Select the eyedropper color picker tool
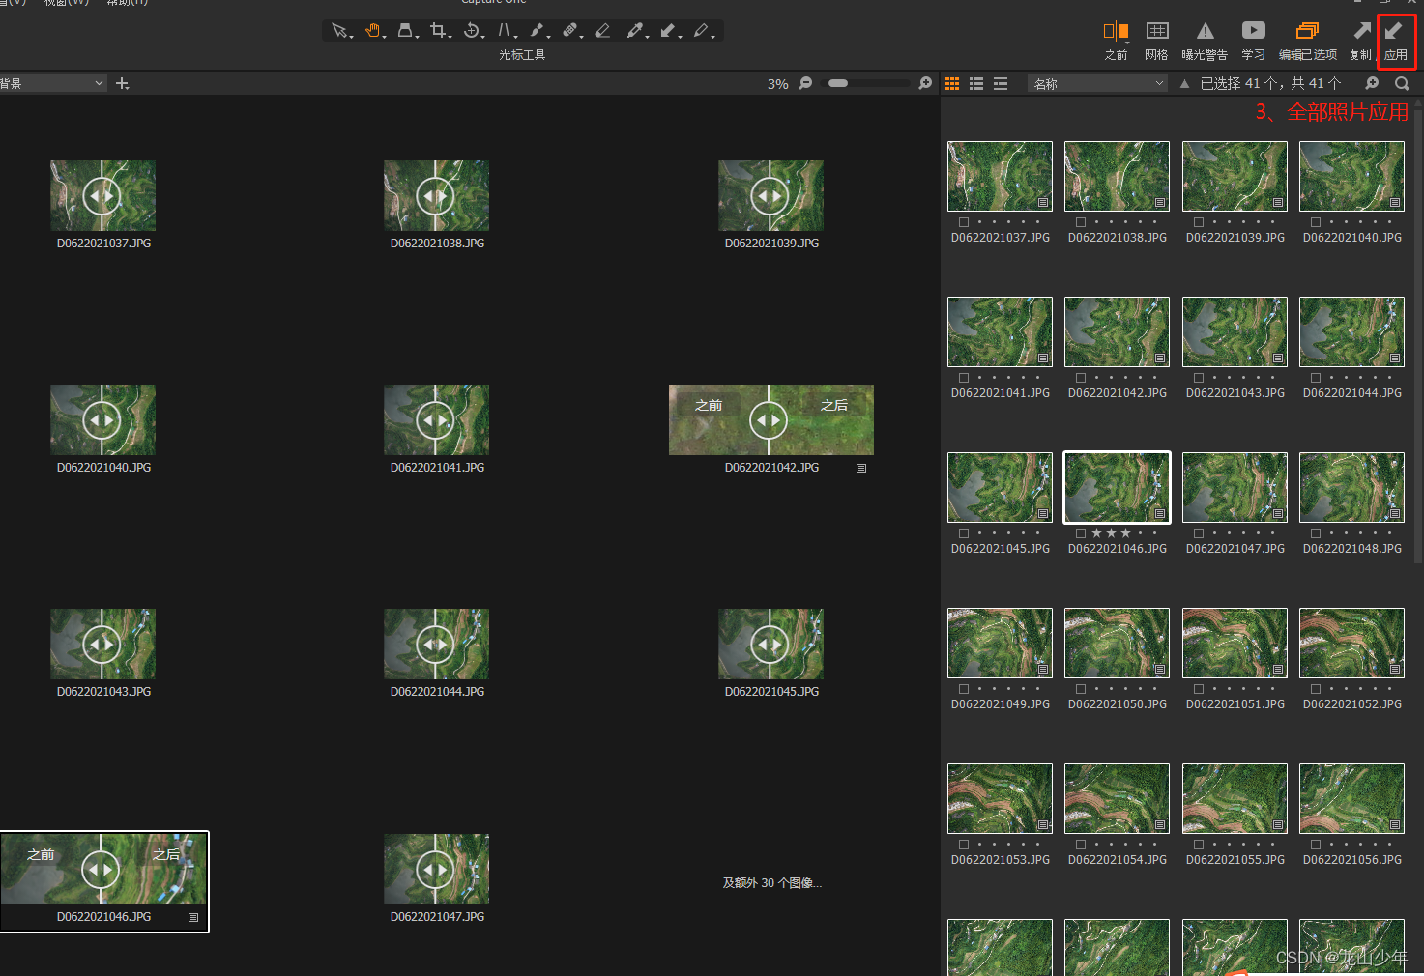Viewport: 1424px width, 976px height. click(634, 31)
